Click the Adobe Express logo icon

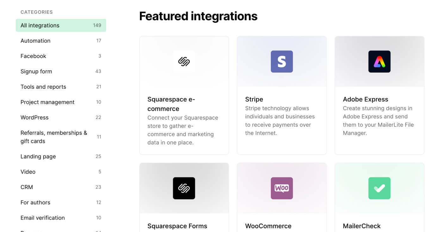[379, 62]
